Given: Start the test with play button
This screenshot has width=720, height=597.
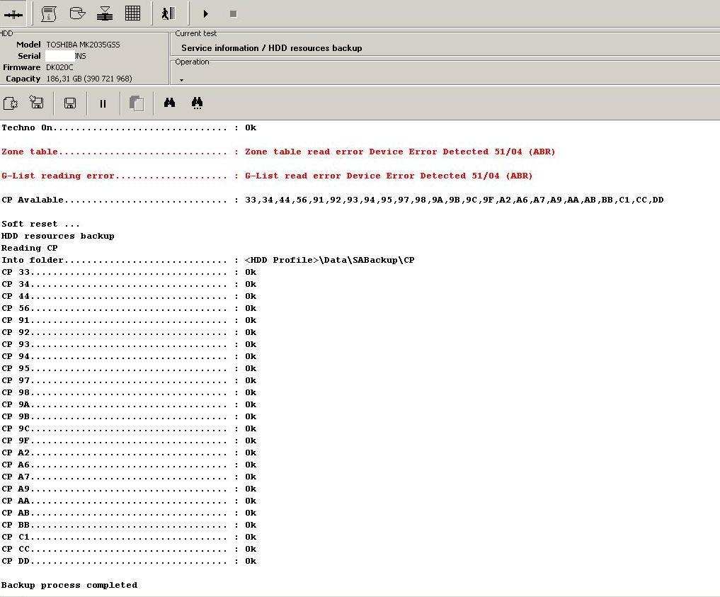Looking at the screenshot, I should click(206, 14).
